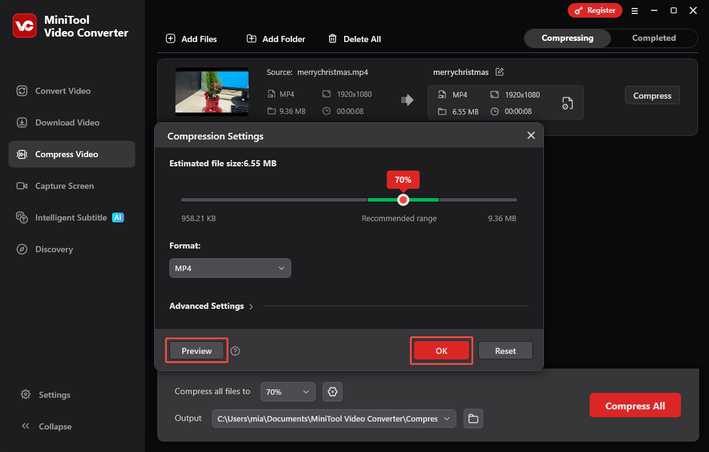Open the Intelligent Subtitle feature
Viewport: 709px width, 452px height.
point(71,217)
